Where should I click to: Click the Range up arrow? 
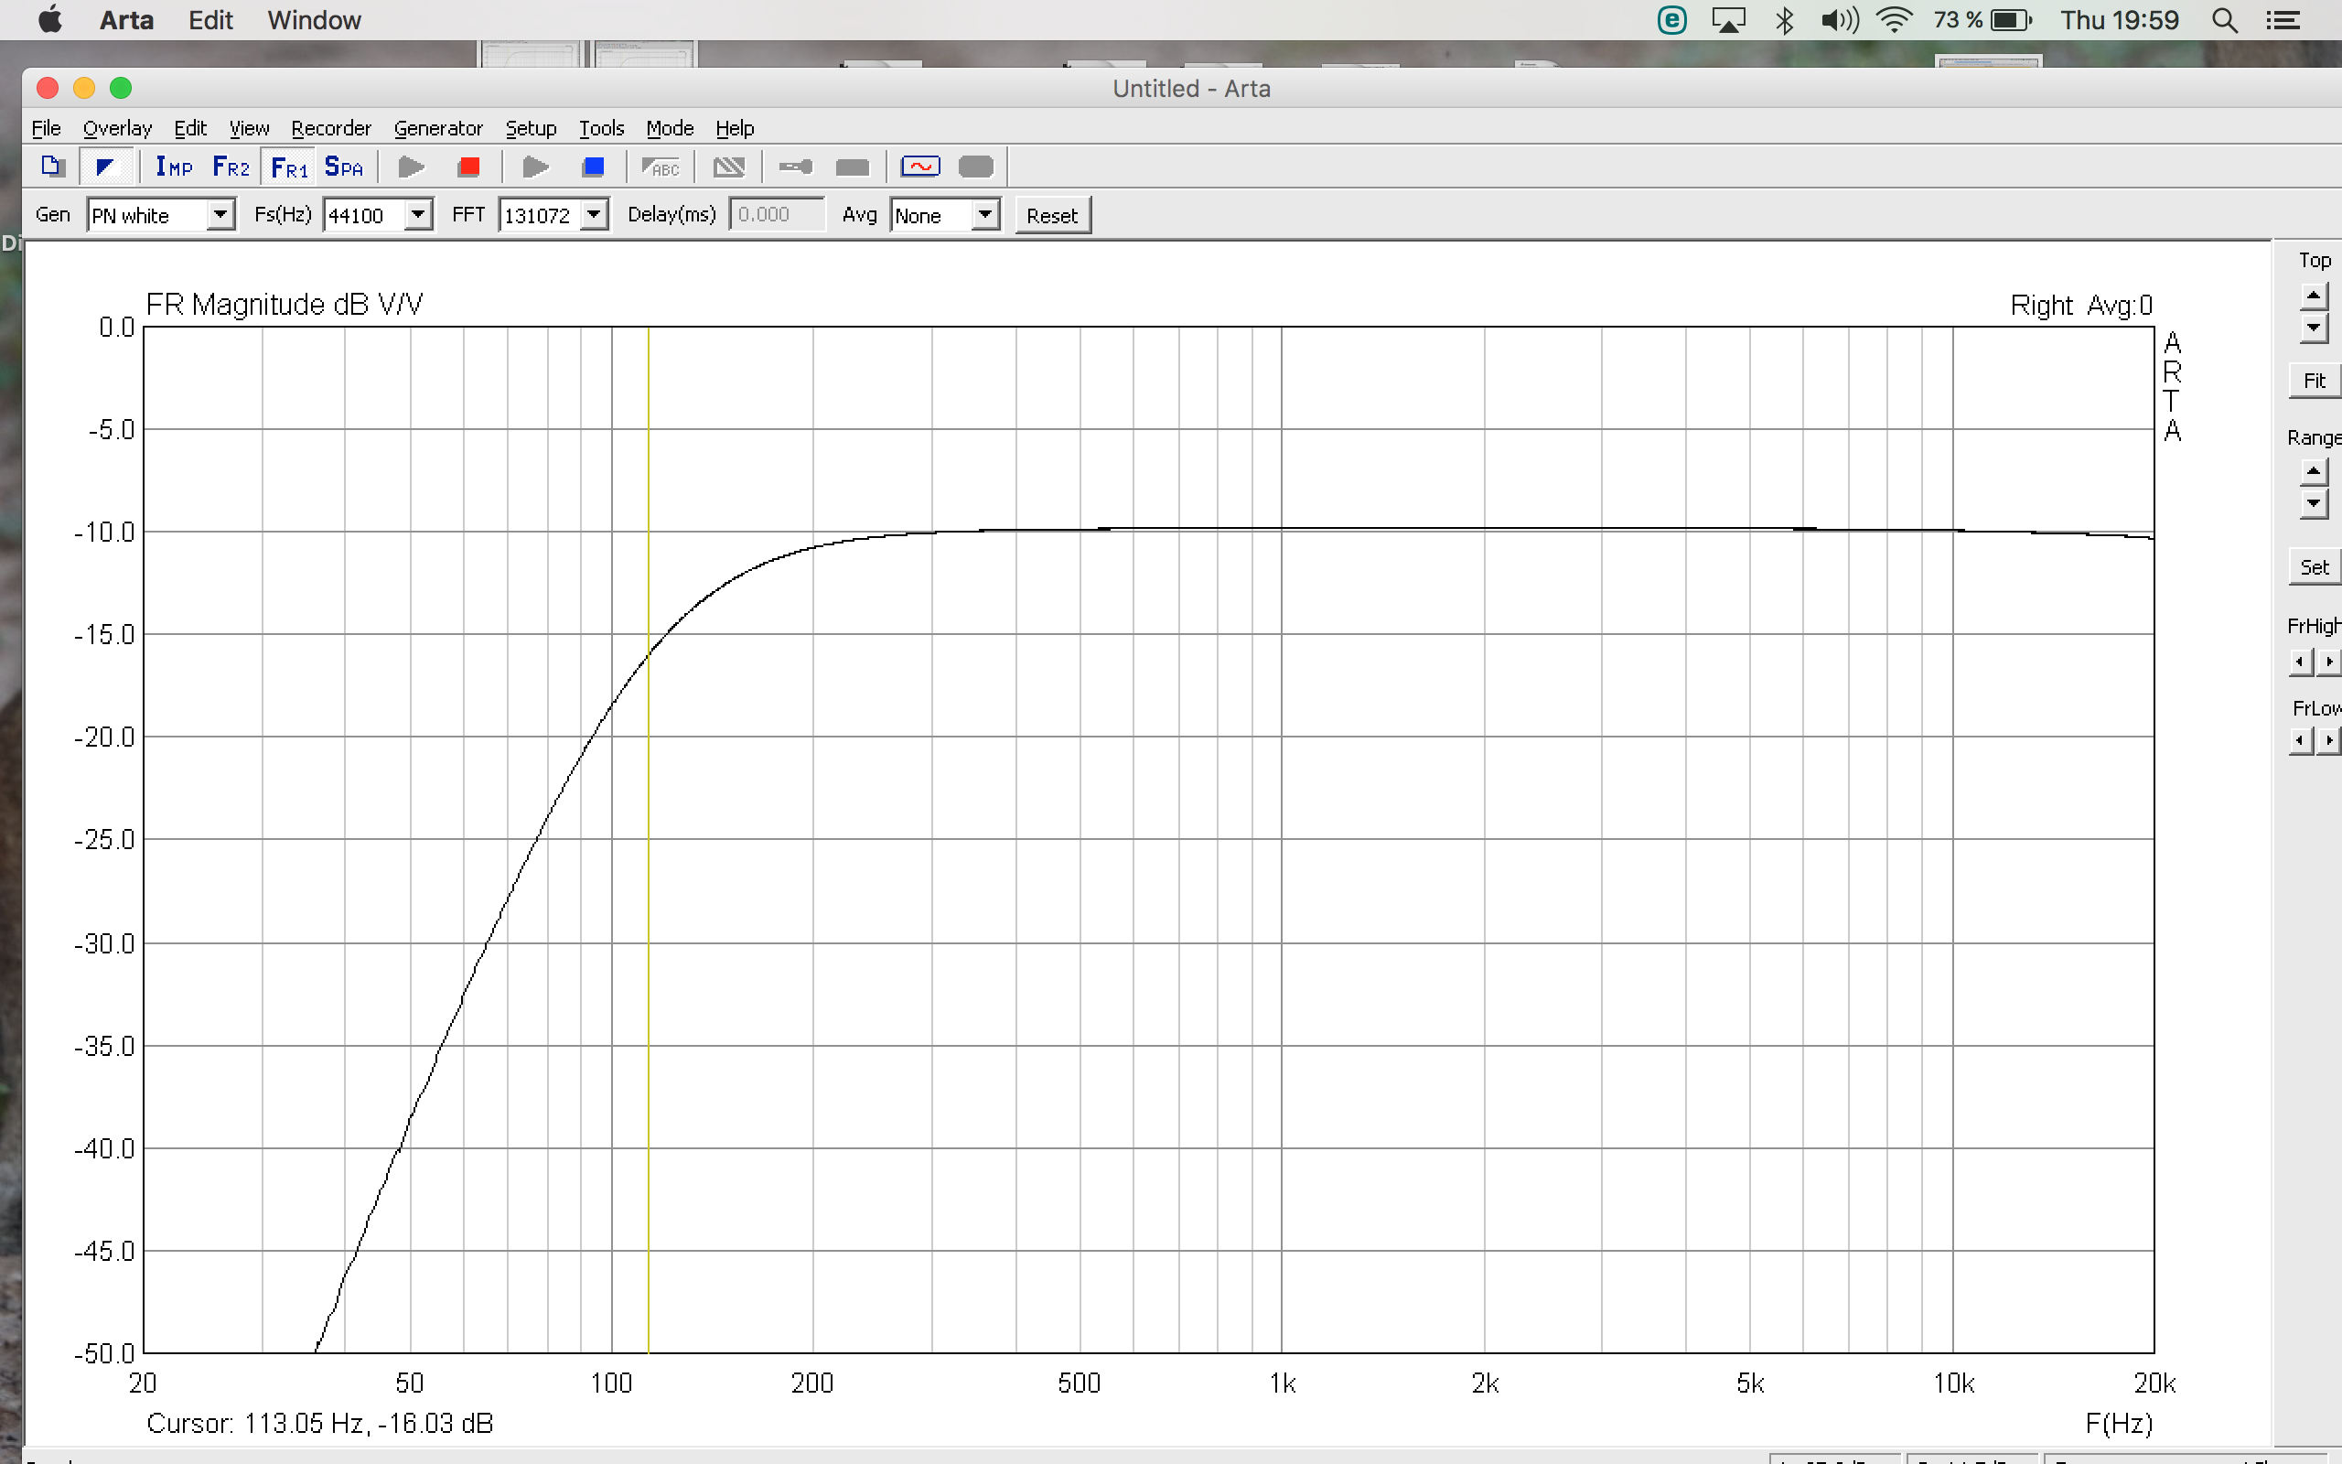point(2313,472)
